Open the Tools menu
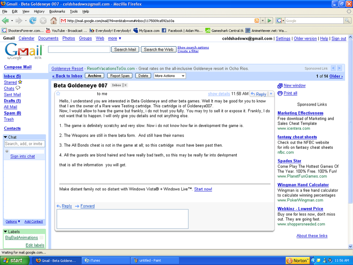353x265 pixels. pos(74,11)
